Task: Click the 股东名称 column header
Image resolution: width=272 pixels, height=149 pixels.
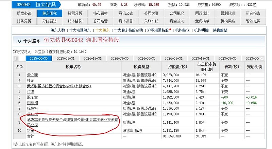Action: [x=73, y=67]
